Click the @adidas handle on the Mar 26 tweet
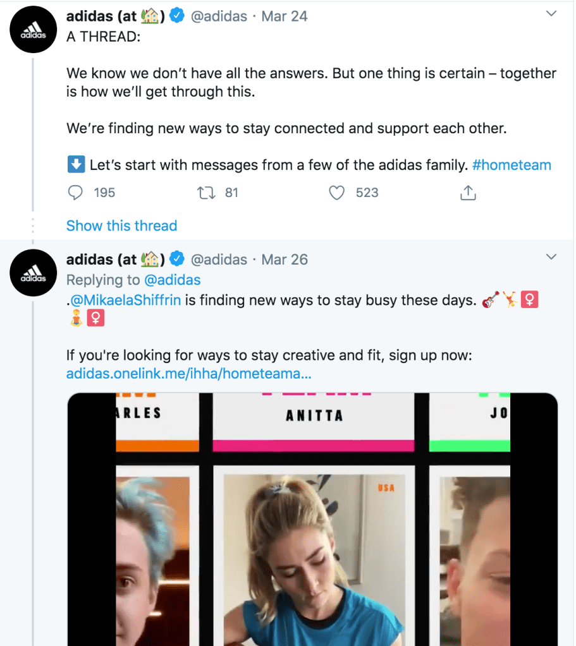576x646 pixels. tap(219, 259)
